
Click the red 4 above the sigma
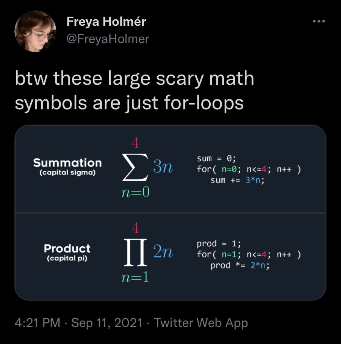click(135, 143)
